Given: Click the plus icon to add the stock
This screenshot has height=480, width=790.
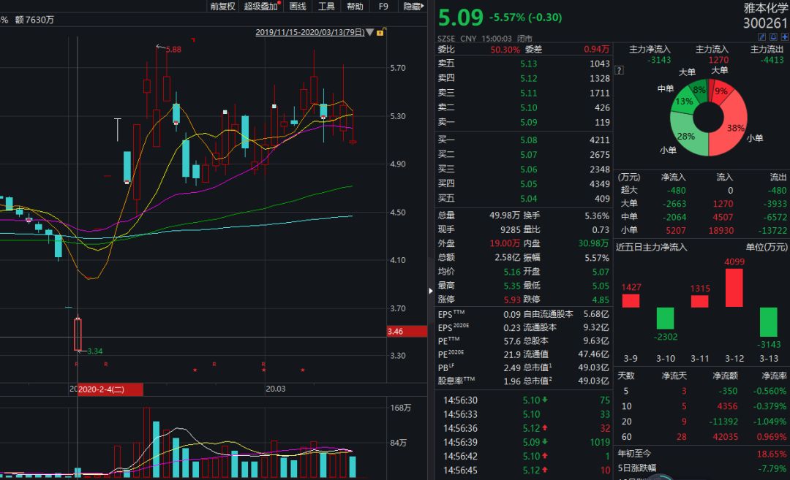Looking at the screenshot, I should [x=784, y=37].
